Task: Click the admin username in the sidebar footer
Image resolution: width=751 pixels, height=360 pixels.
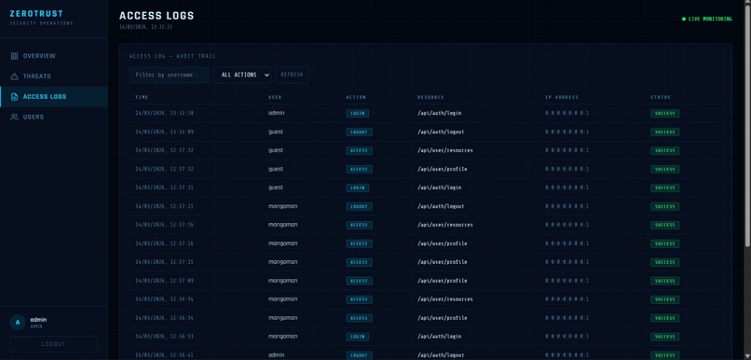Action: (38, 320)
